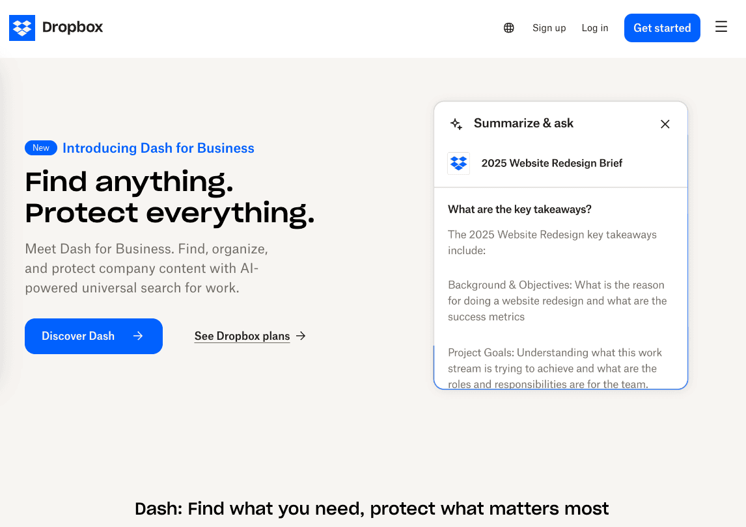Click the 2025 Website Redesign Brief title
The image size is (746, 527).
coord(551,163)
